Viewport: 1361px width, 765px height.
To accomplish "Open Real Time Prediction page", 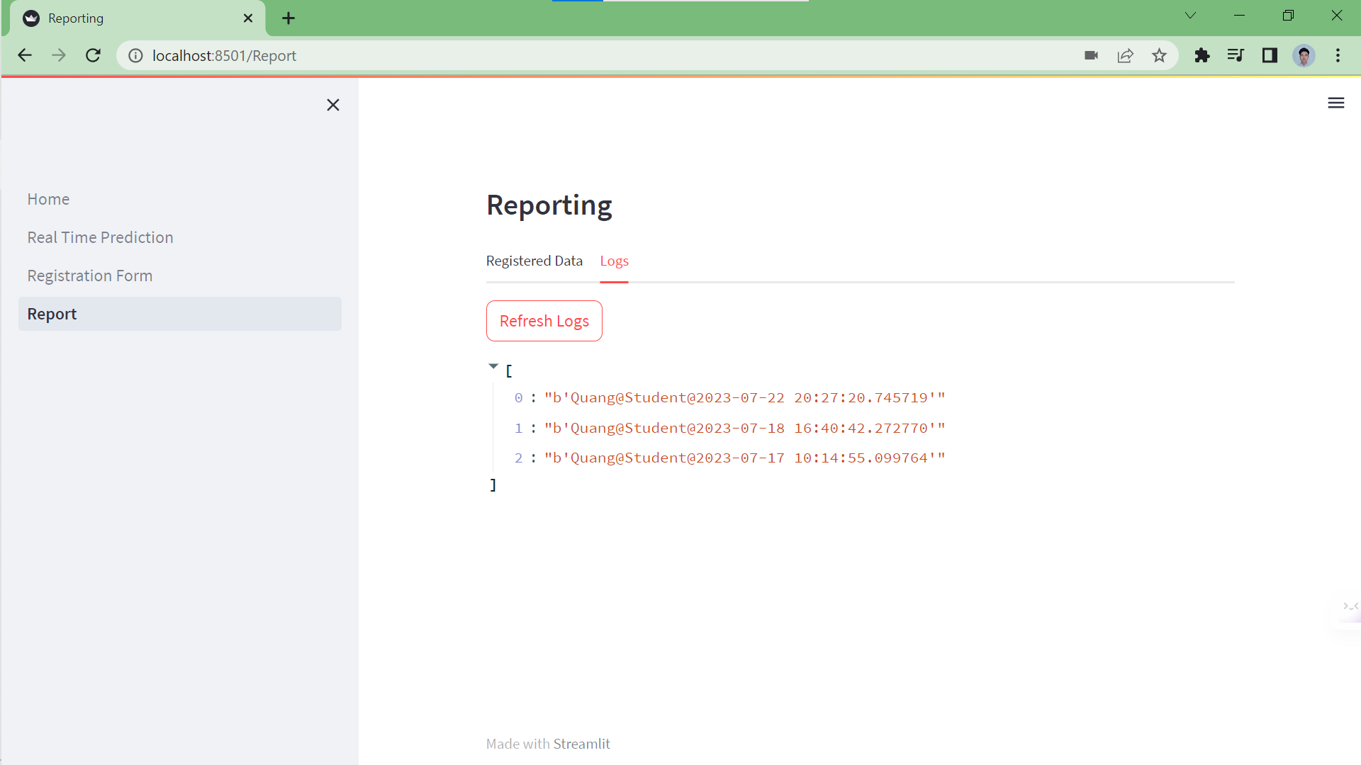I will point(179,237).
